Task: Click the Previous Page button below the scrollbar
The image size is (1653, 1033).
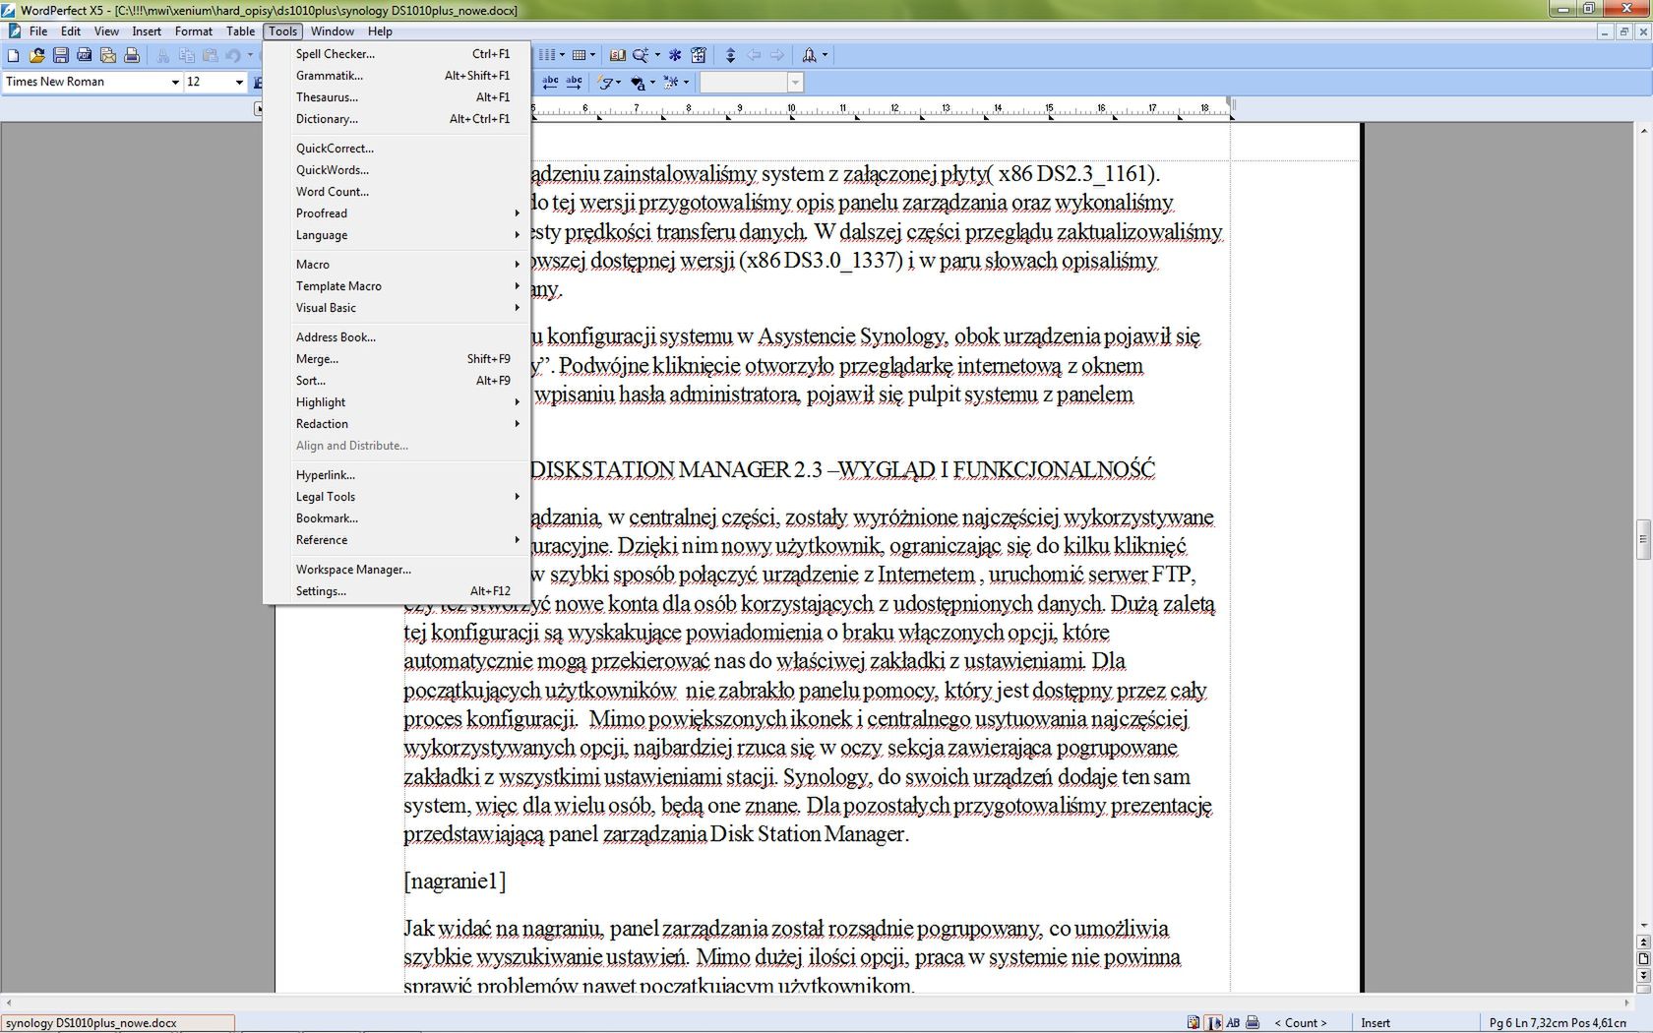Action: pos(1643,942)
